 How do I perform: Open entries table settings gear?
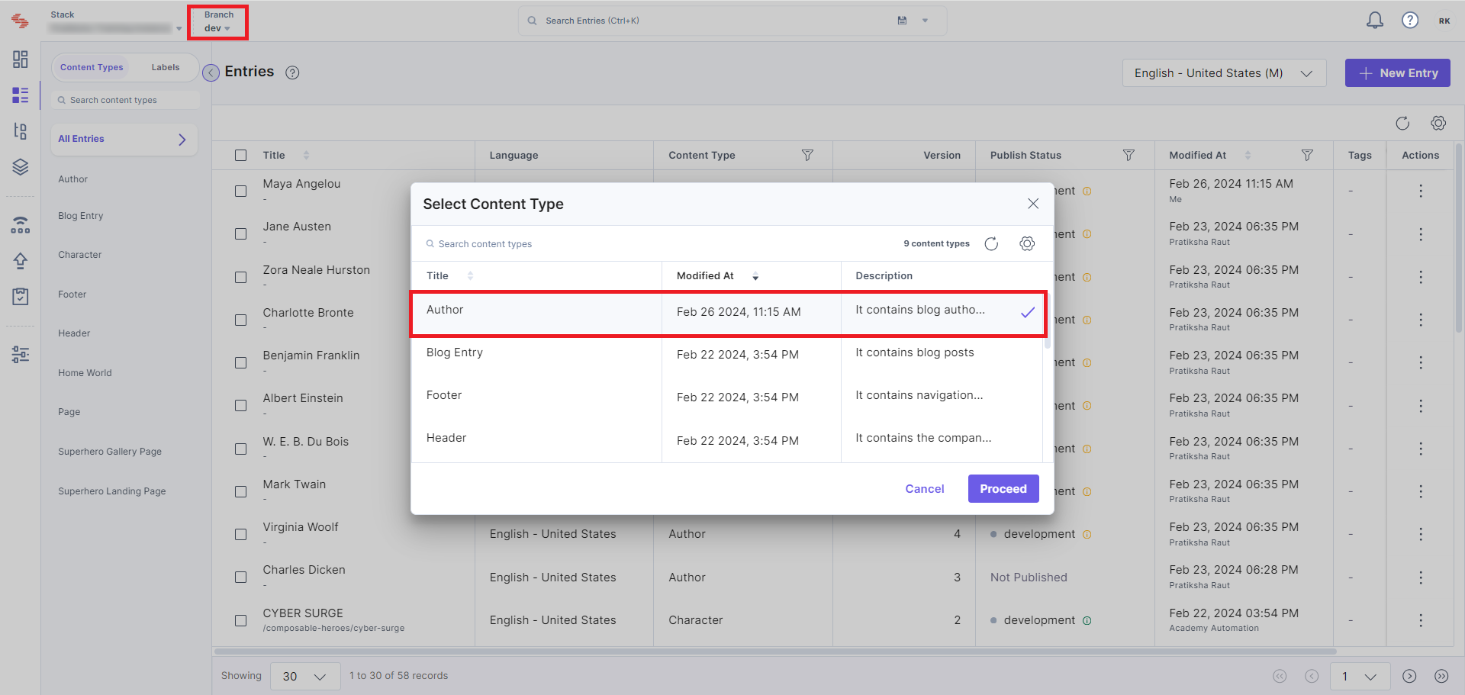click(x=1438, y=123)
